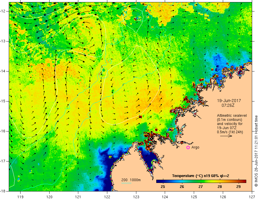Click the 27 value on color bar
This screenshot has height=200, width=258.
pyautogui.click(x=201, y=187)
